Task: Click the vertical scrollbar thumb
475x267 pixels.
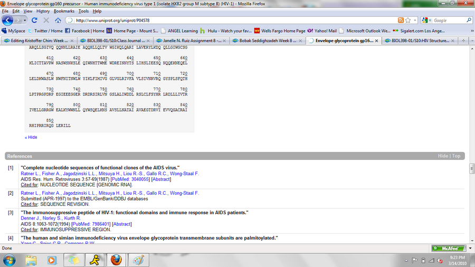Action: (471, 169)
